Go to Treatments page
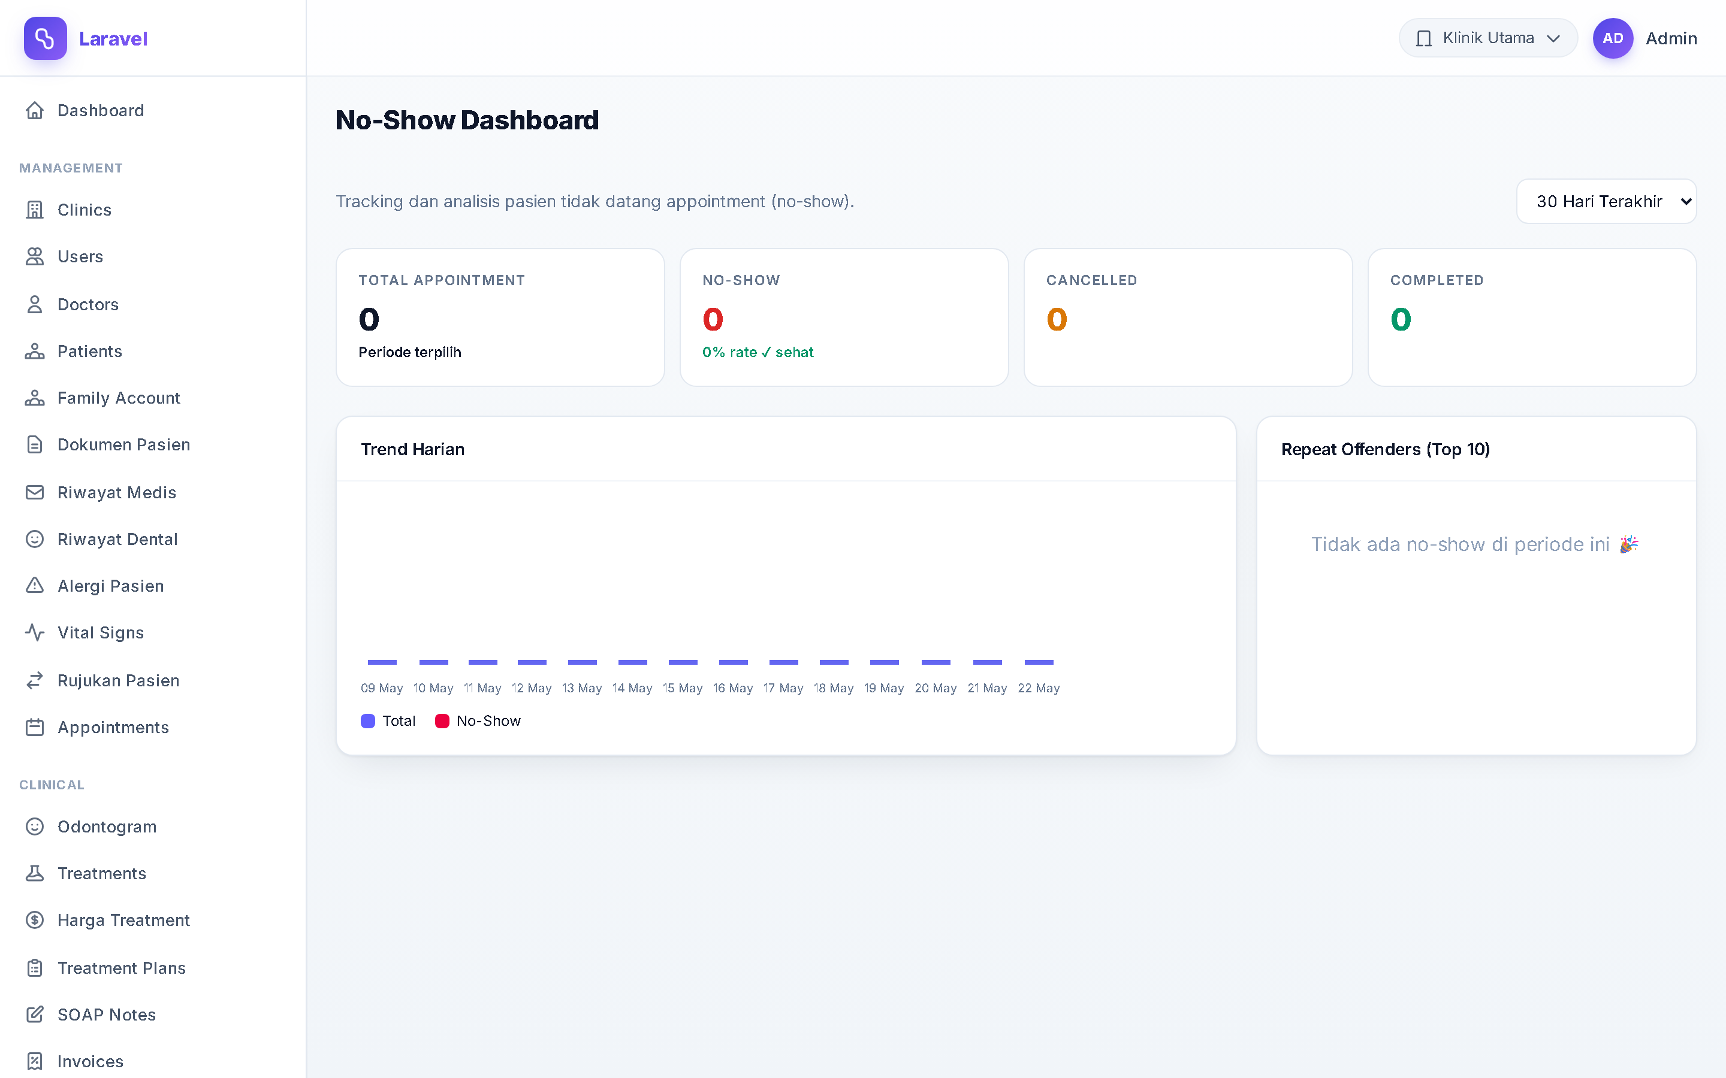This screenshot has width=1726, height=1078. tap(153, 873)
